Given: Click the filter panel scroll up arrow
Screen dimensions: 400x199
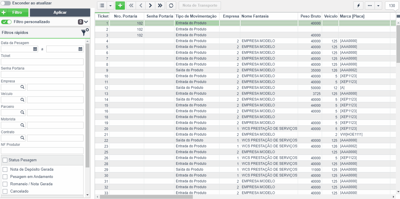Looking at the screenshot, I should pos(87,41).
